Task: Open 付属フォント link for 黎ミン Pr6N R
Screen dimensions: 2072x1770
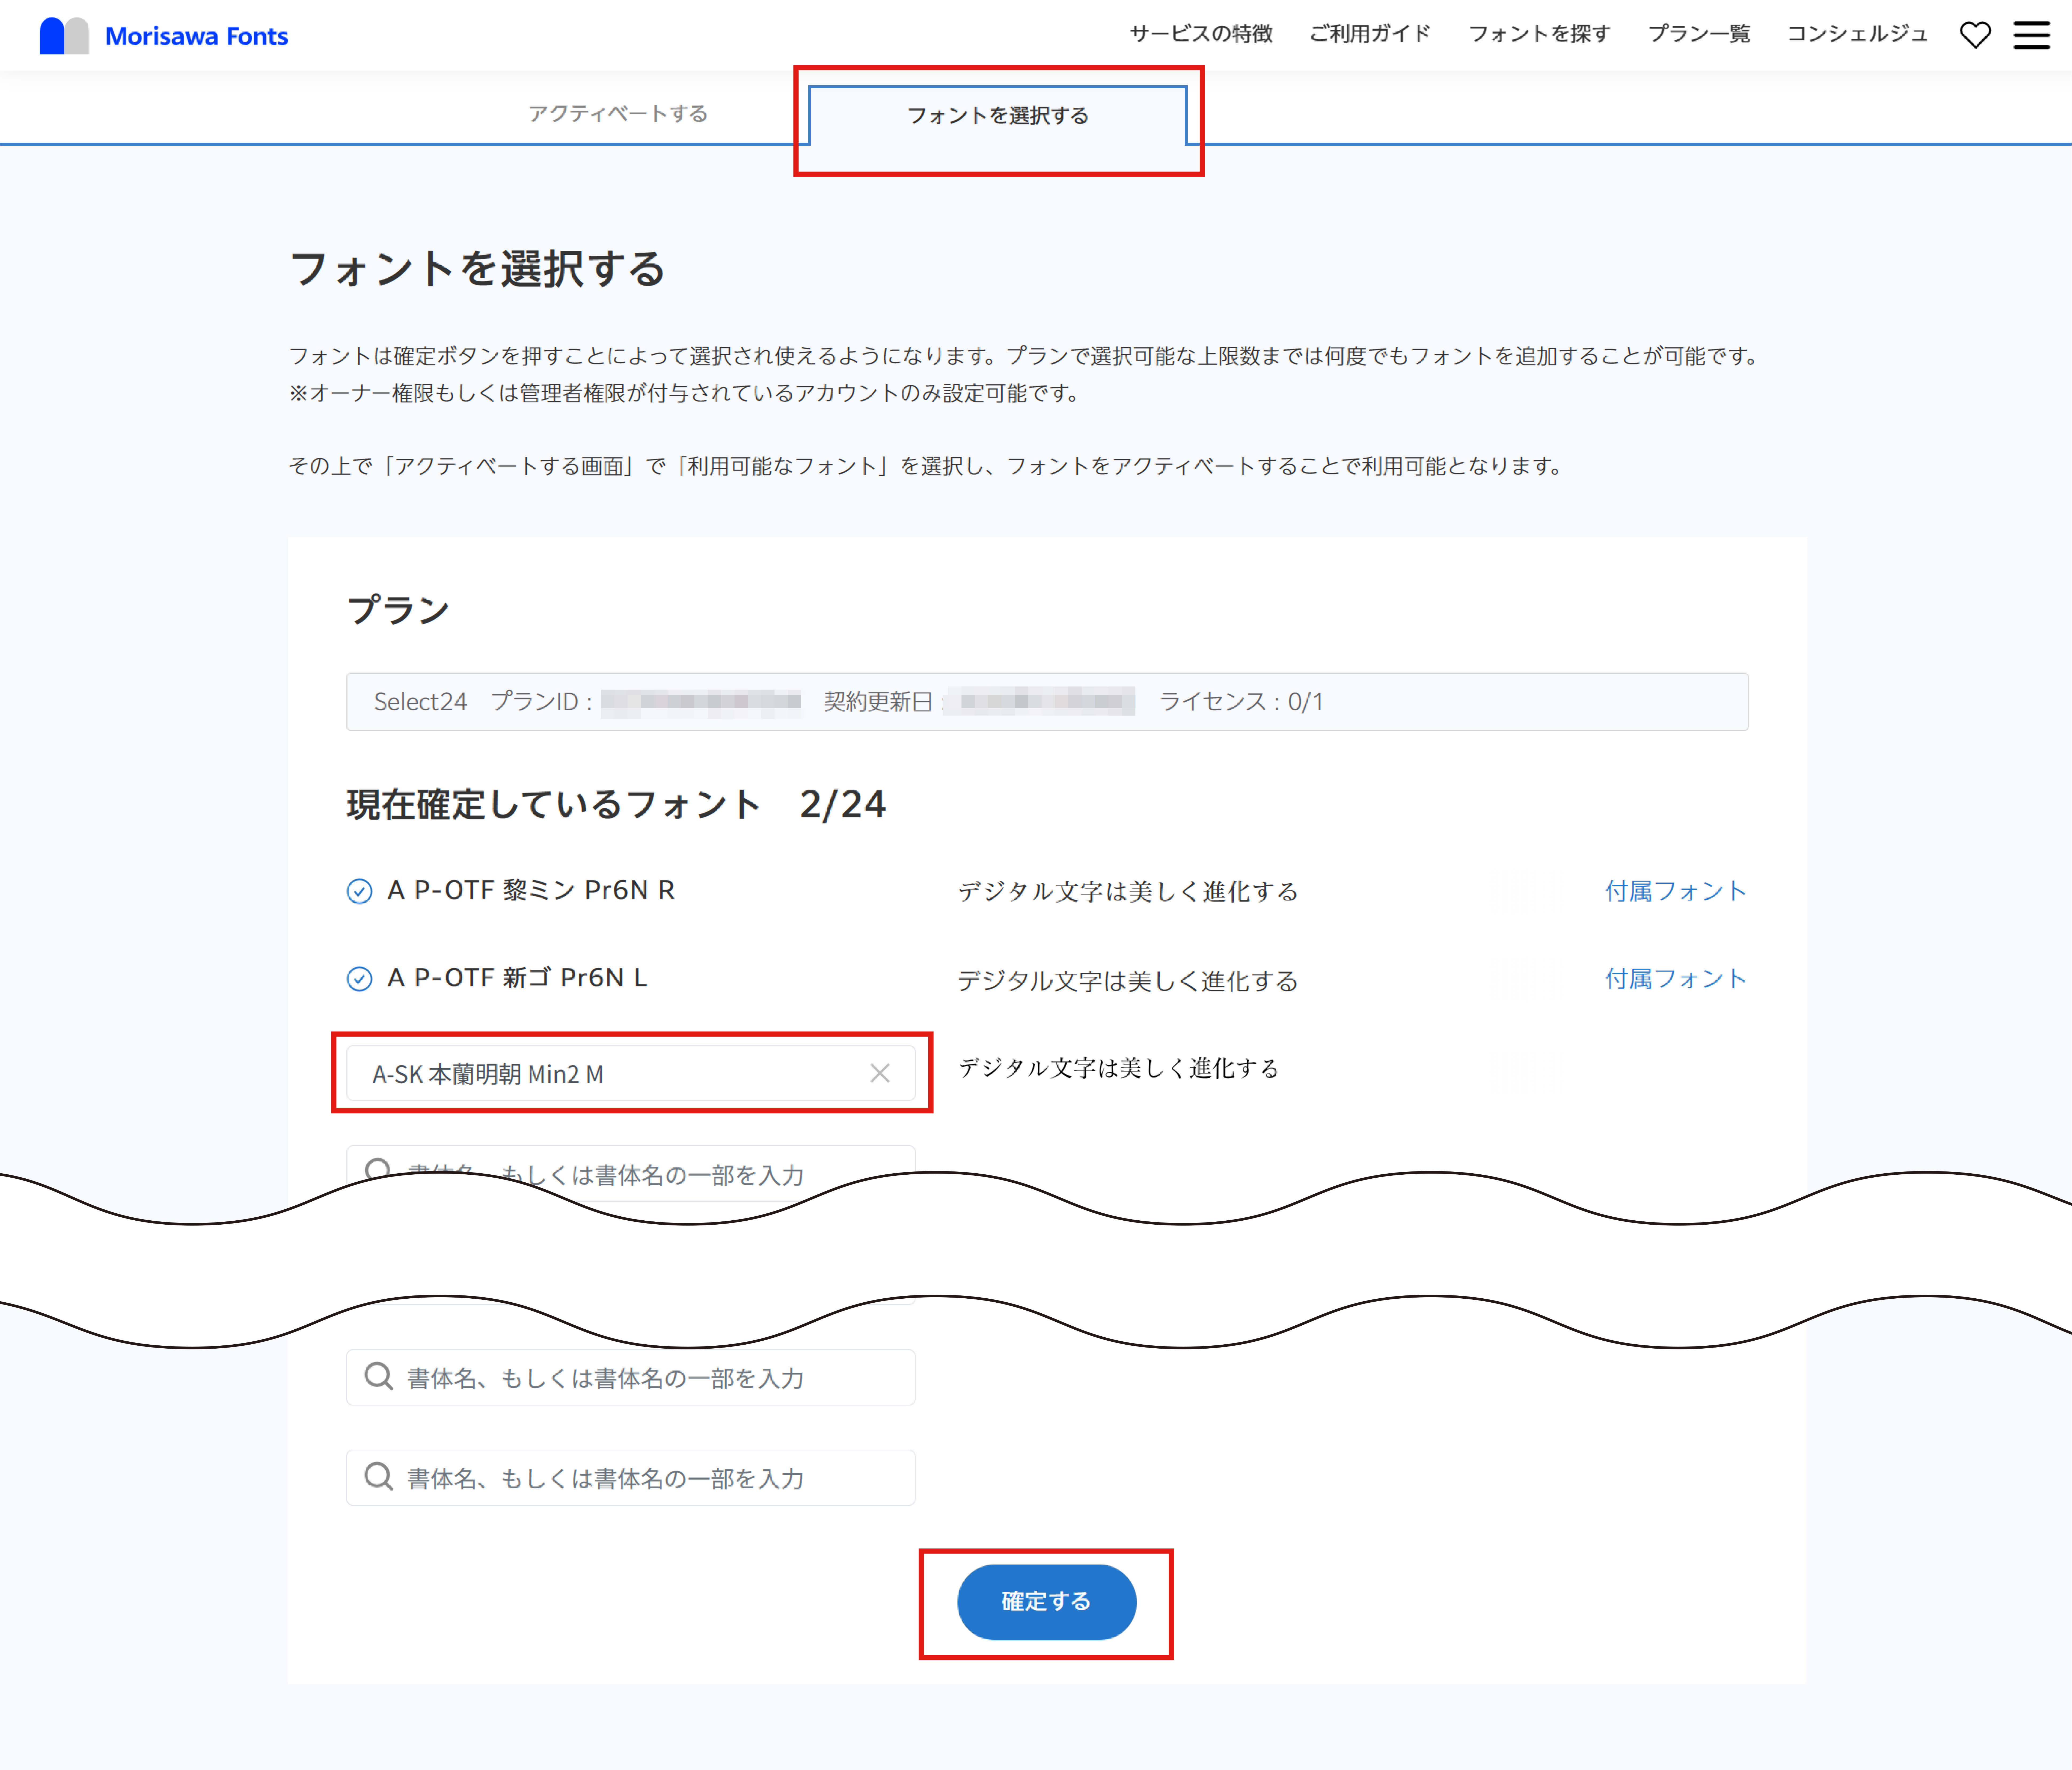Action: pos(1676,891)
